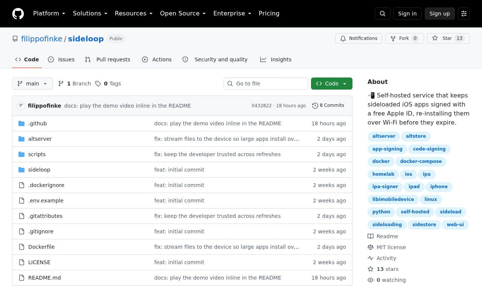Open the README.md file
Image resolution: width=482 pixels, height=286 pixels.
(x=44, y=278)
